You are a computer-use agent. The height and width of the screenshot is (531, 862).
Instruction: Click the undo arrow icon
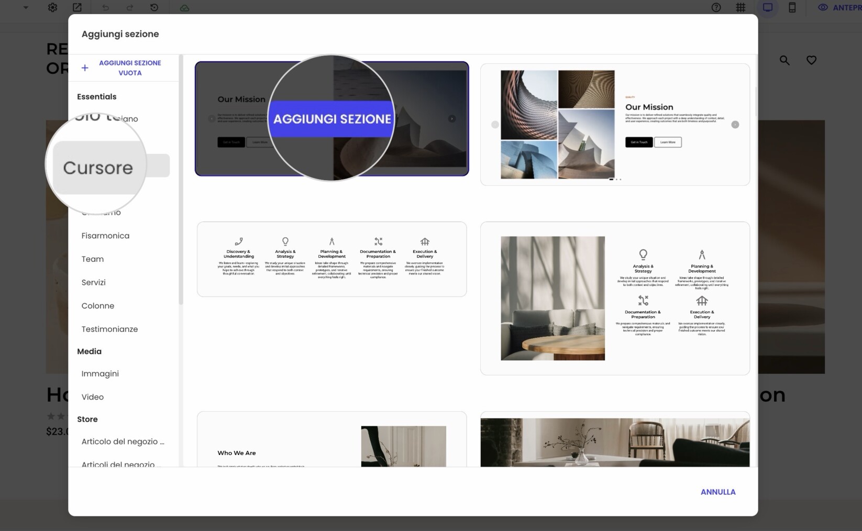tap(105, 7)
